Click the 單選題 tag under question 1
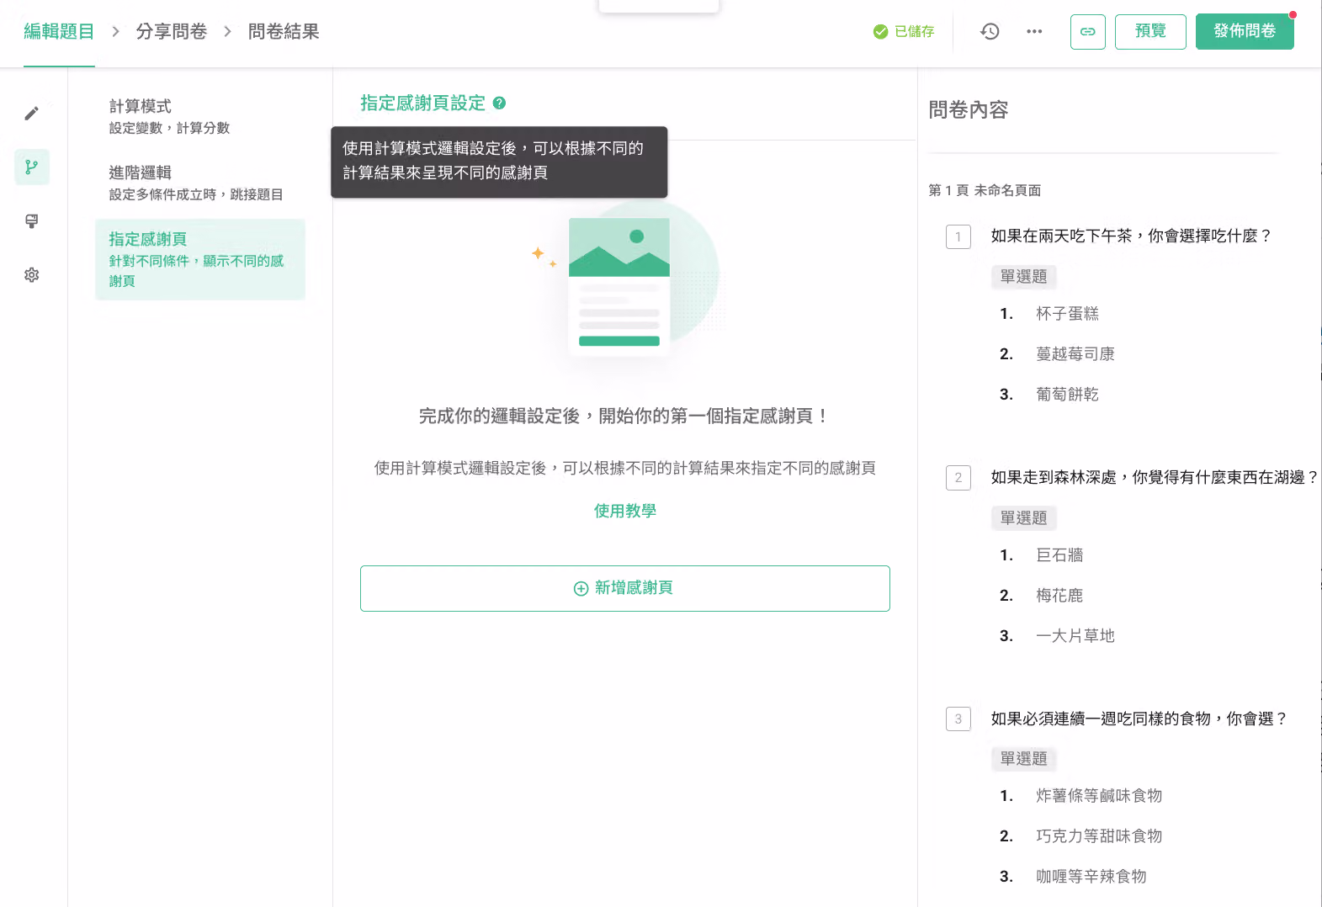The image size is (1322, 907). tap(1023, 277)
